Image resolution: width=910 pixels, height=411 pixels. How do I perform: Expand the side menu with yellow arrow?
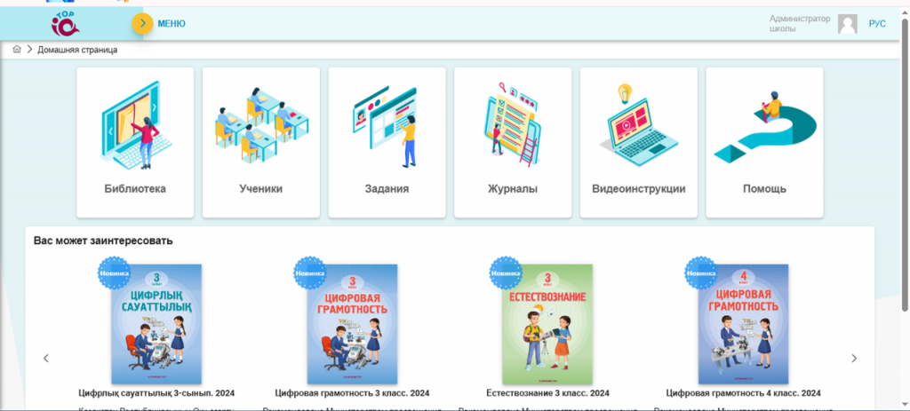[x=142, y=24]
